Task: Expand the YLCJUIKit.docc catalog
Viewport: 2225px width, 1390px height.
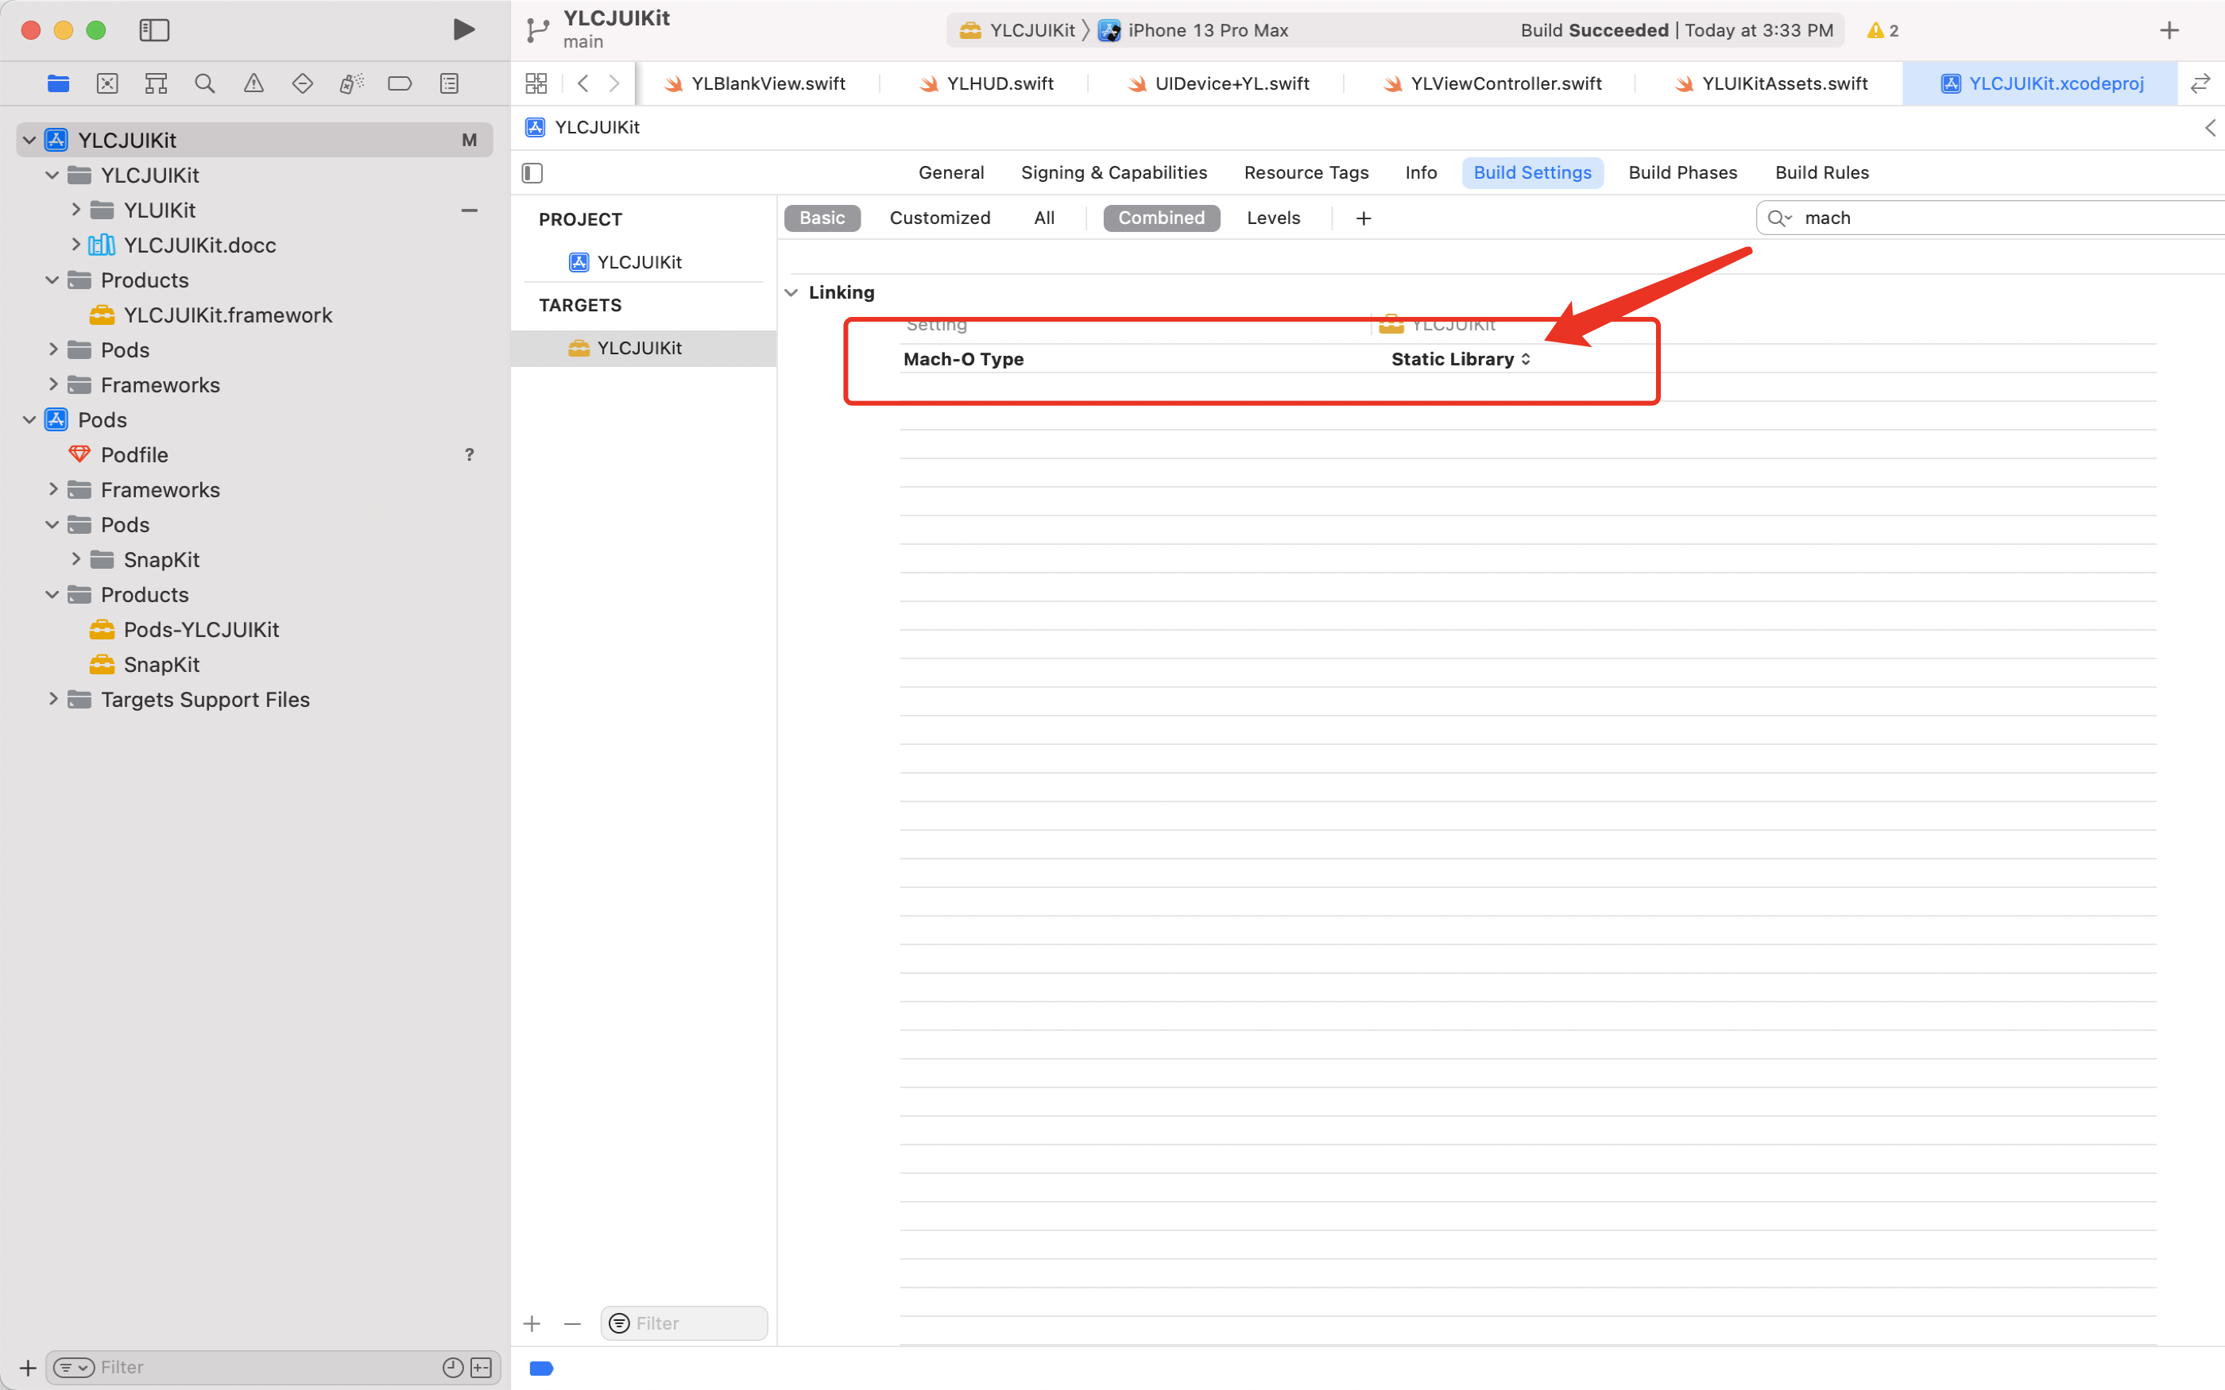Action: 76,245
